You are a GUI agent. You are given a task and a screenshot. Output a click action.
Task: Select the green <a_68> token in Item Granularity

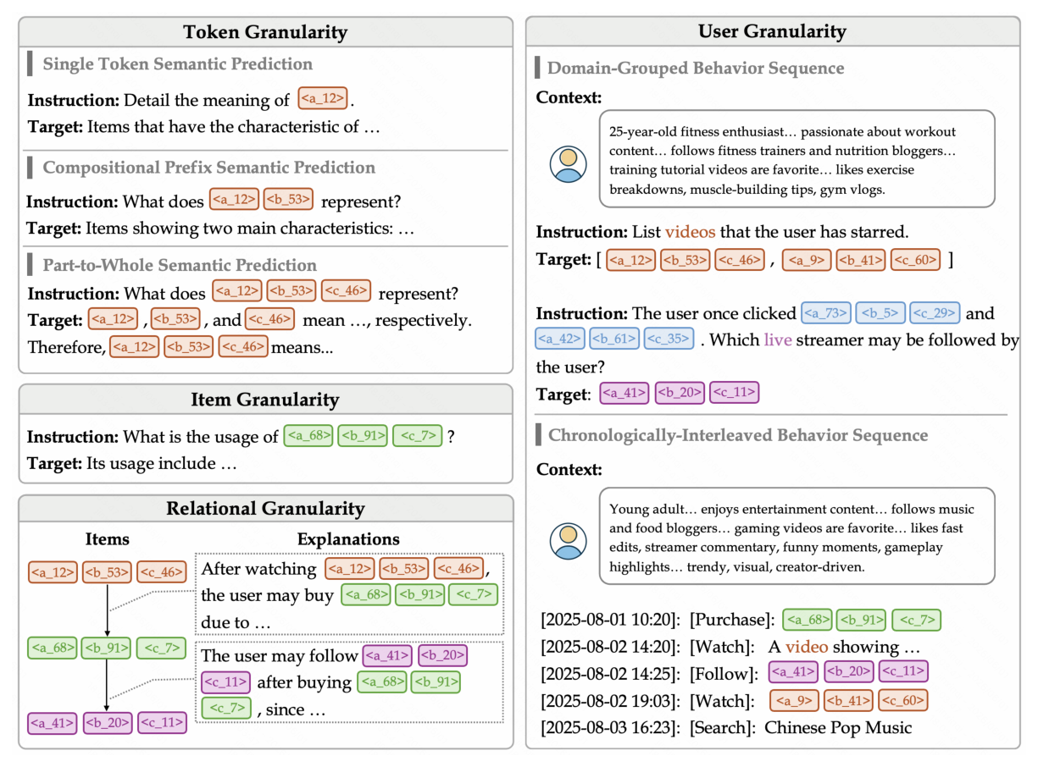point(308,436)
